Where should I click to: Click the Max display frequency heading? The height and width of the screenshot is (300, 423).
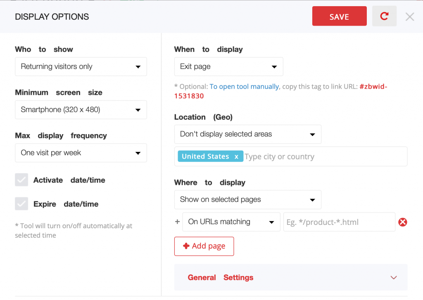point(61,136)
